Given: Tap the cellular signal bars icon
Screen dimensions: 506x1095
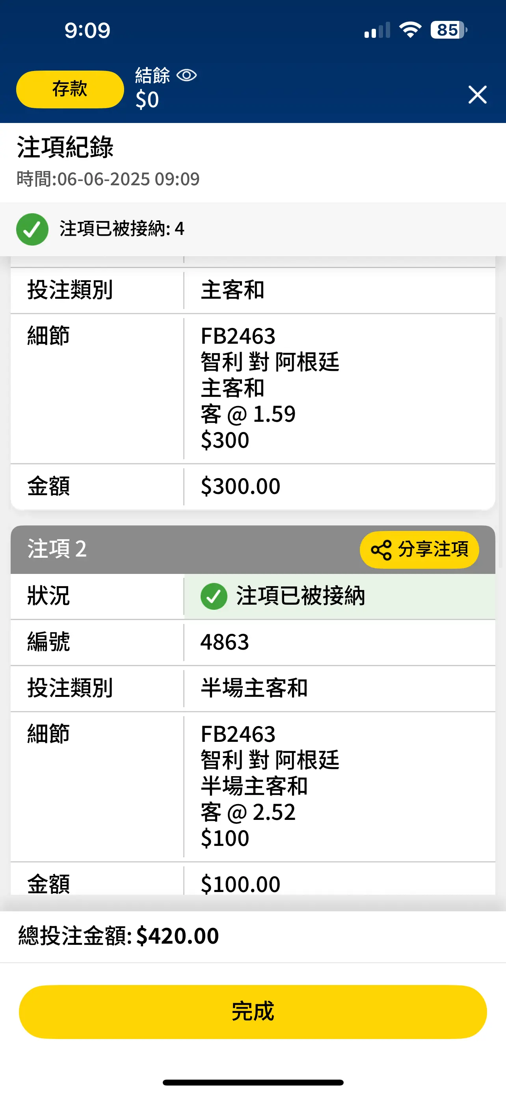Looking at the screenshot, I should click(377, 30).
